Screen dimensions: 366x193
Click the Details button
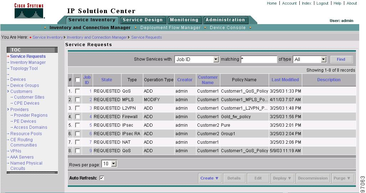pos(234,178)
